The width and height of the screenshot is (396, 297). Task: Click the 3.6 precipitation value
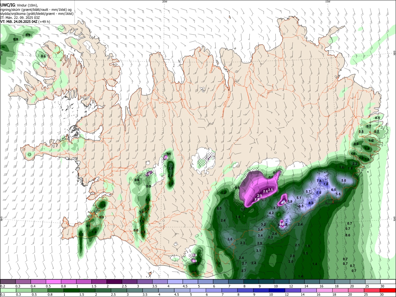coord(230,239)
